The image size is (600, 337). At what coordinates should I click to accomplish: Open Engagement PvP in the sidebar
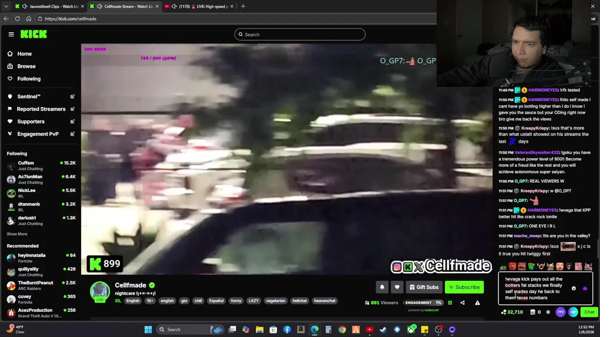point(37,134)
